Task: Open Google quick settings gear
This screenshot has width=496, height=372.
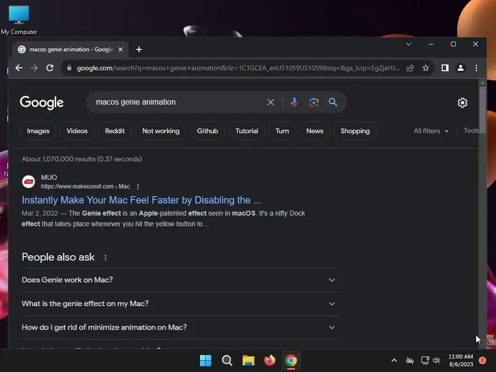Action: tap(463, 103)
